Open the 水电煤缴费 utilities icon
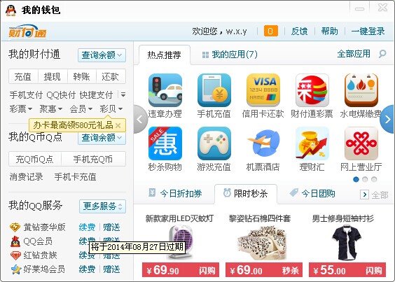This screenshot has width=395, height=282. pos(361,90)
